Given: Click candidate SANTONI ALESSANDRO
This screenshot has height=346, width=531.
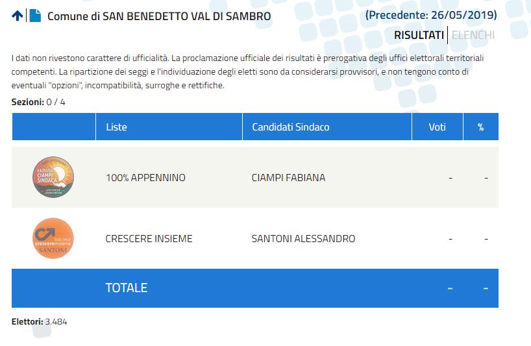Looking at the screenshot, I should [303, 239].
